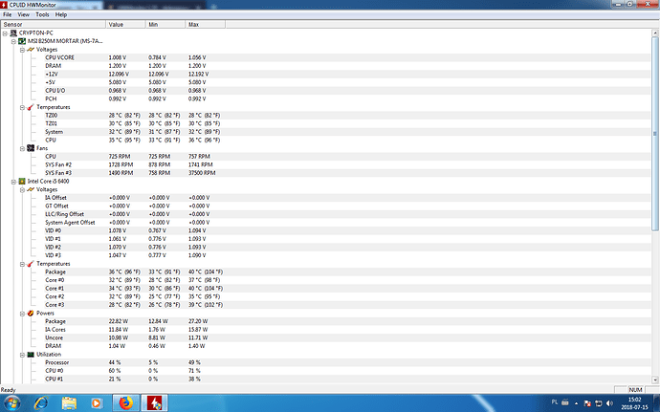Select the CPU VCORE sensor row
The height and width of the screenshot is (412, 660).
[59, 57]
